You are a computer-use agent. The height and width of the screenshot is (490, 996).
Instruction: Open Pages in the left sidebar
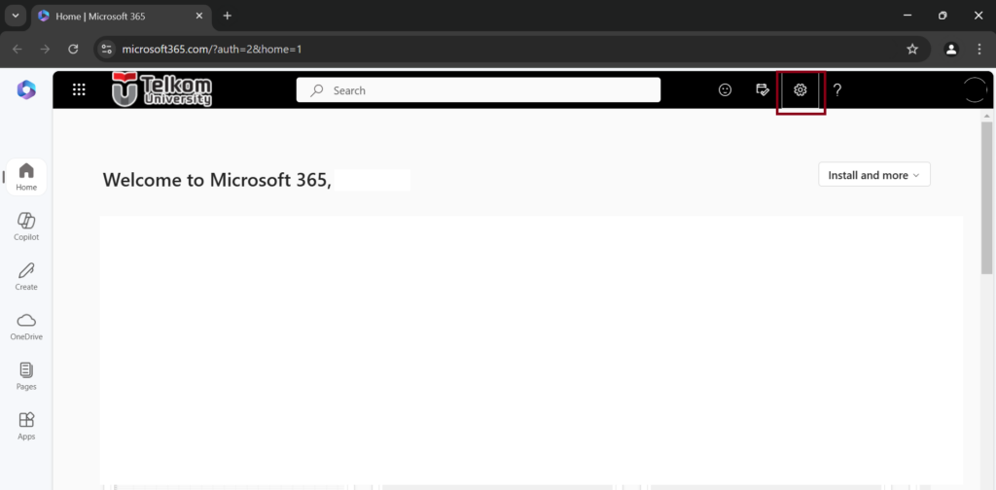click(26, 375)
